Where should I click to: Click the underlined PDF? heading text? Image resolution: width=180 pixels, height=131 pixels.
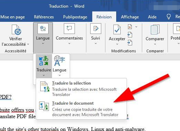[x=6, y=97]
